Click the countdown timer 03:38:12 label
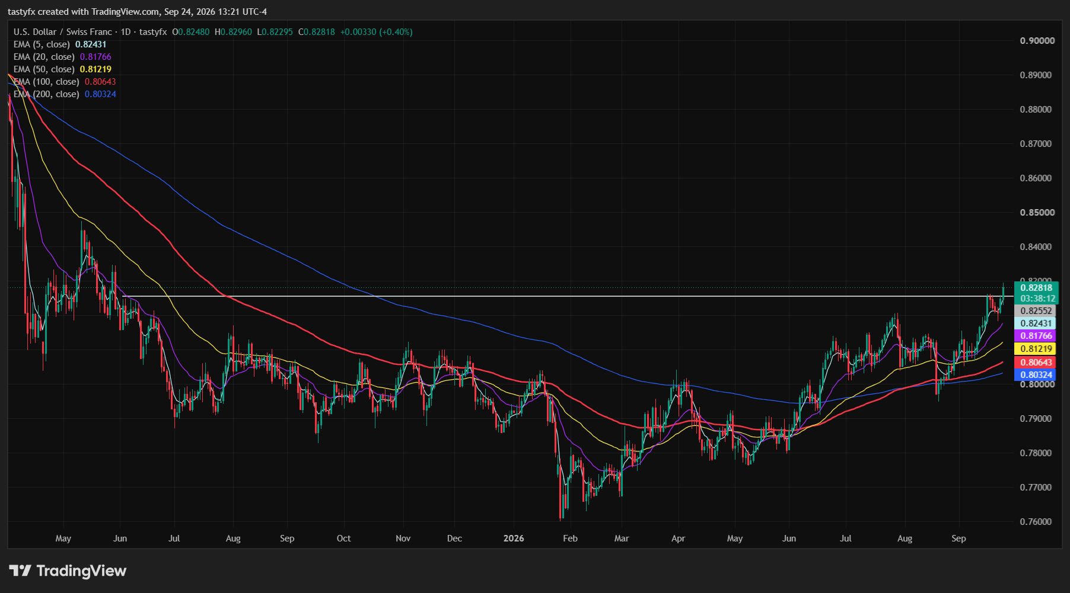Image resolution: width=1070 pixels, height=593 pixels. click(x=1037, y=299)
